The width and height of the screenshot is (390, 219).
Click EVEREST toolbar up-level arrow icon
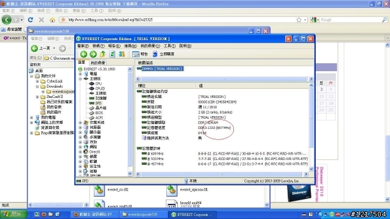(102, 54)
